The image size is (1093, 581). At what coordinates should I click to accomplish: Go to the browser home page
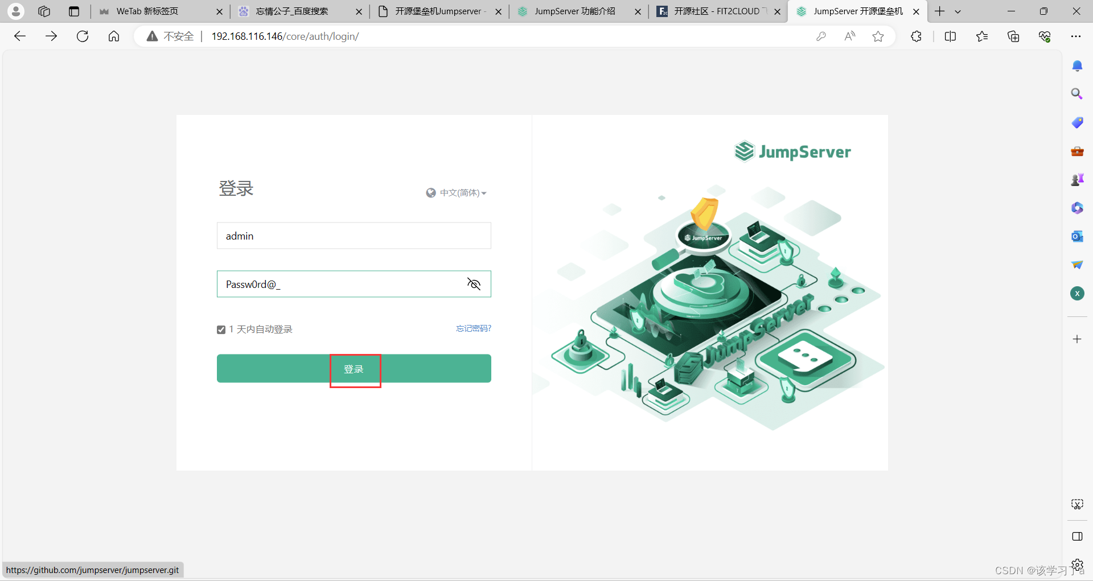[x=114, y=36]
